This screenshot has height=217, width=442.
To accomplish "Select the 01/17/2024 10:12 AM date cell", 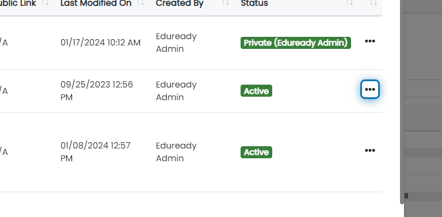I will 100,43.
